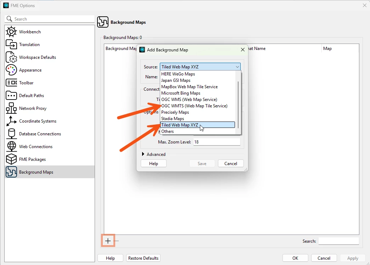Open Appearance options category

coord(50,70)
